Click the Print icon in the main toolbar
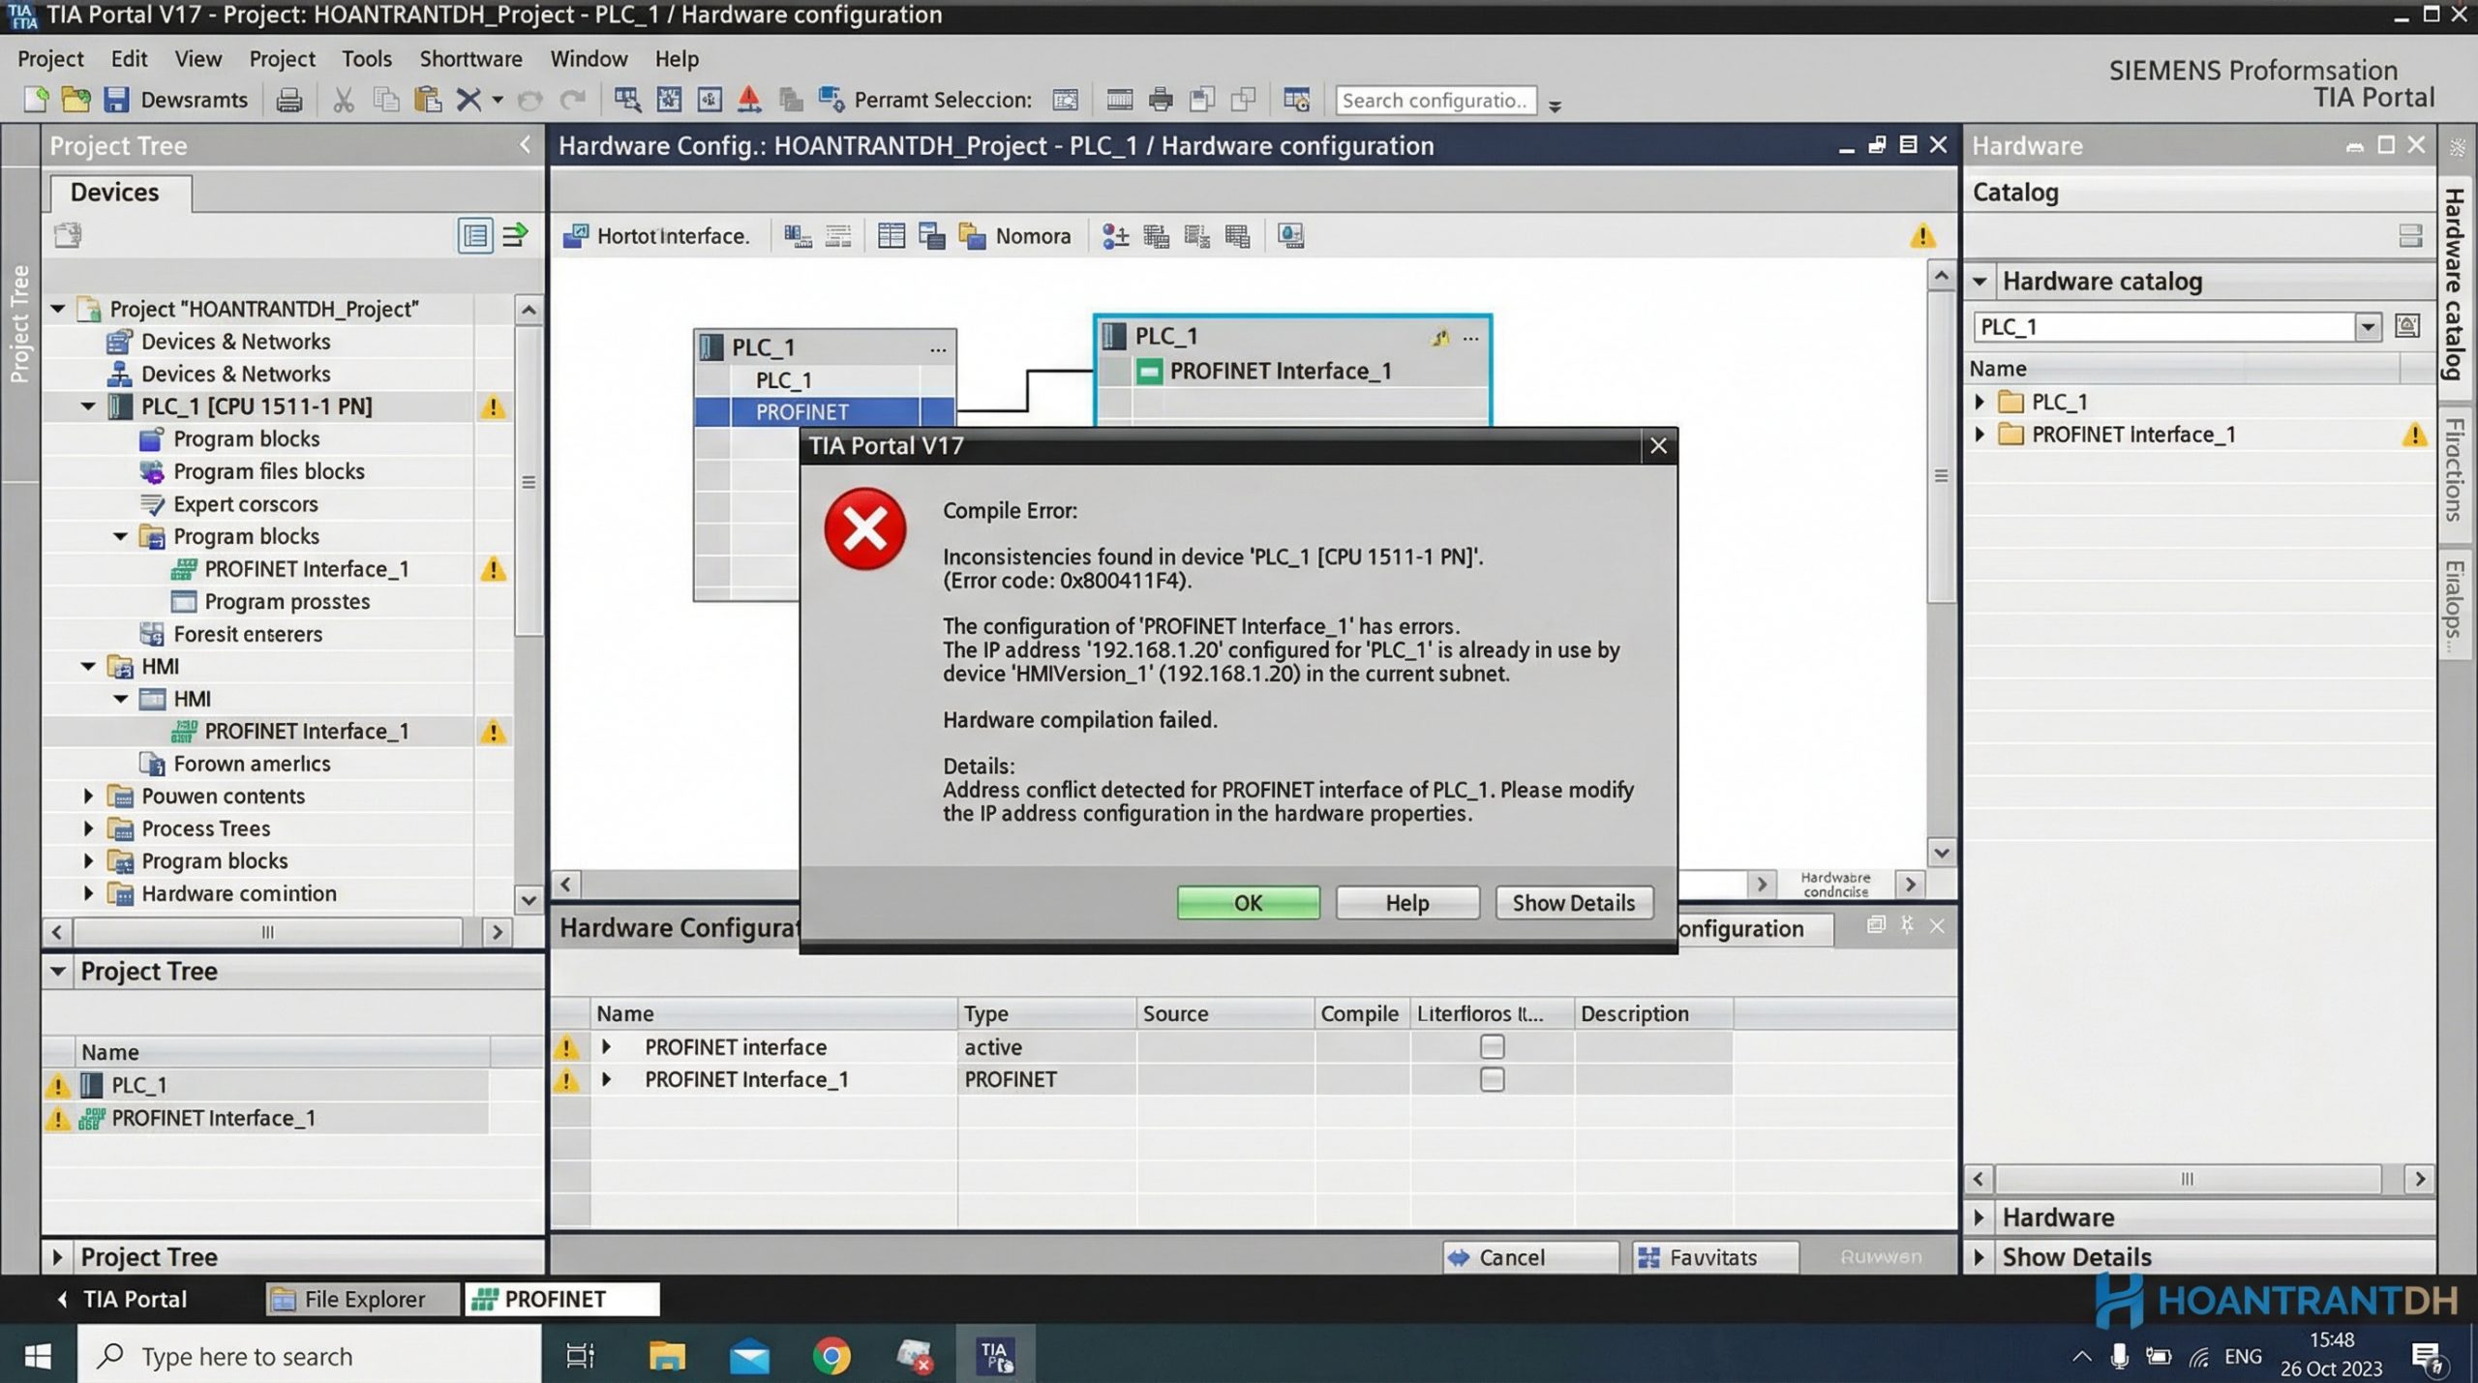Viewport: 2478px width, 1383px height. click(288, 100)
